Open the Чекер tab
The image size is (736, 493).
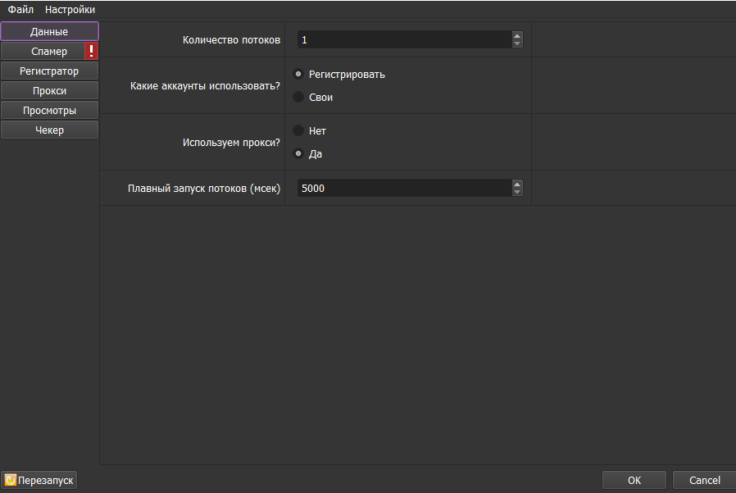49,130
